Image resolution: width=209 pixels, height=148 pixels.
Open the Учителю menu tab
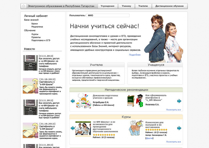coord(143,6)
